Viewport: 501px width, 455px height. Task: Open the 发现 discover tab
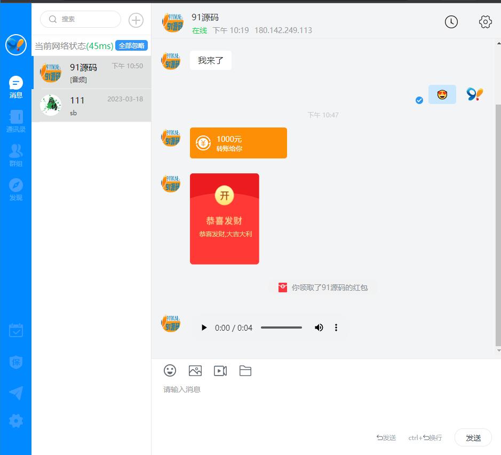click(x=15, y=189)
